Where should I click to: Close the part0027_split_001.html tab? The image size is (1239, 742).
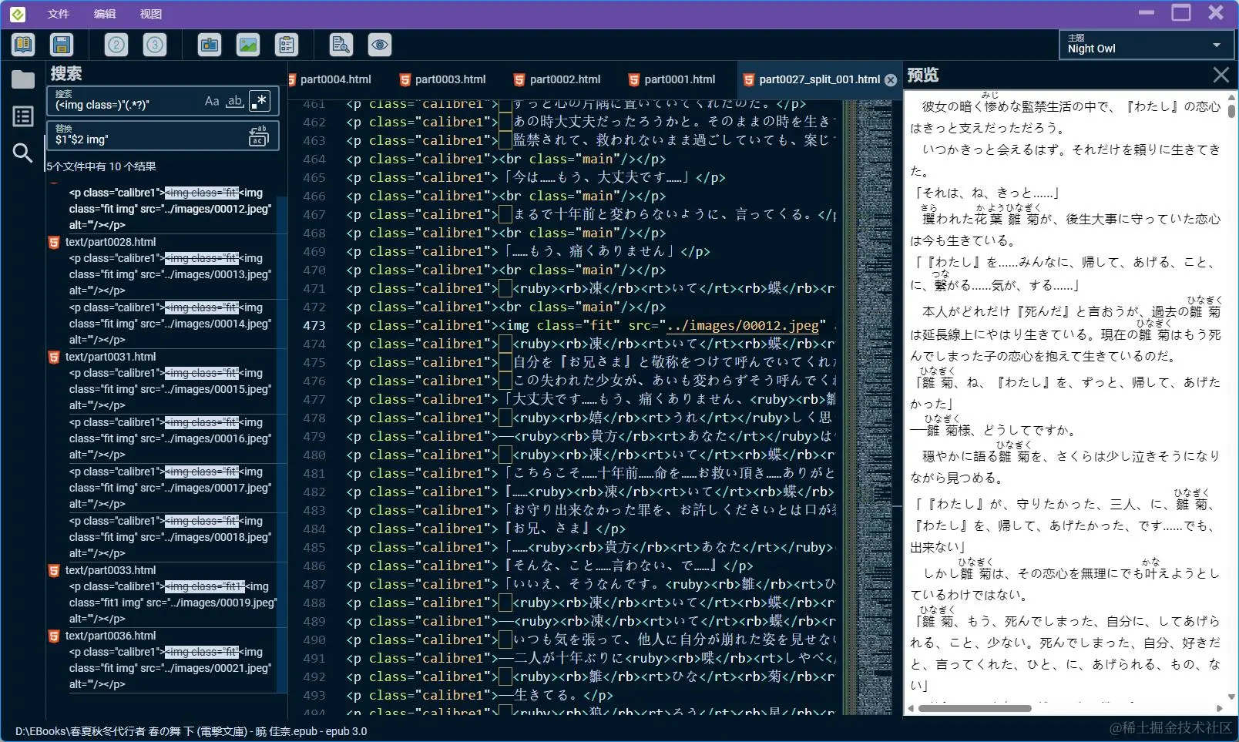[891, 80]
